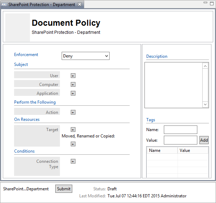
Task: Click the Enforcement label
Action: (x=26, y=55)
